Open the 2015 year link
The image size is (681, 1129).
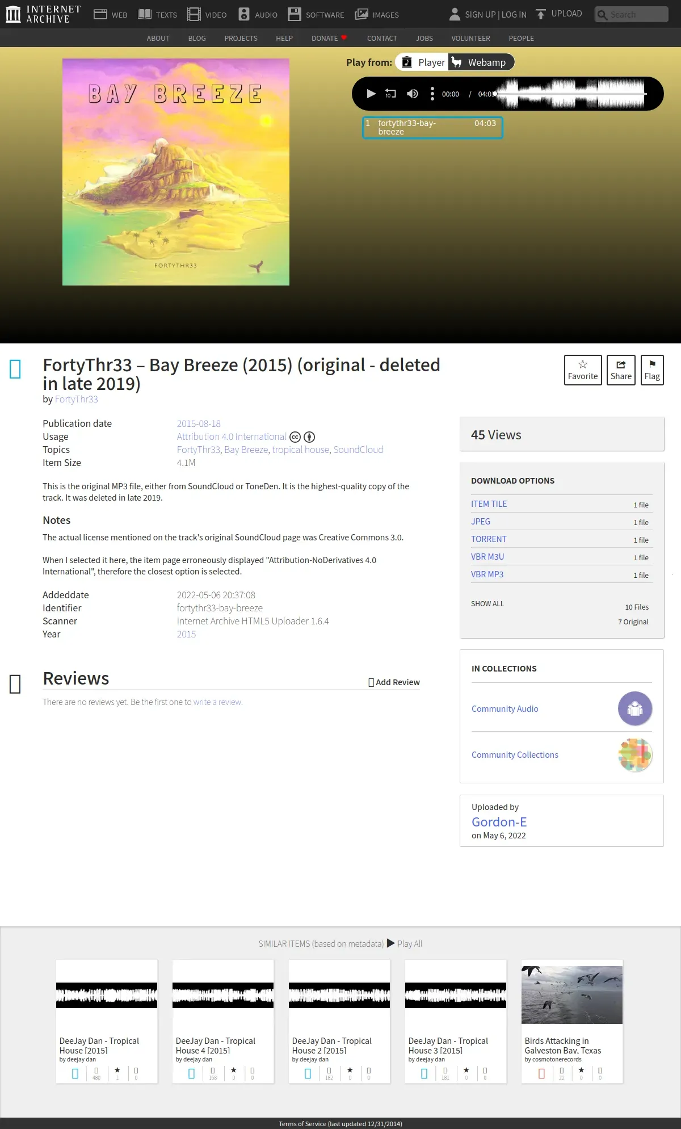186,634
